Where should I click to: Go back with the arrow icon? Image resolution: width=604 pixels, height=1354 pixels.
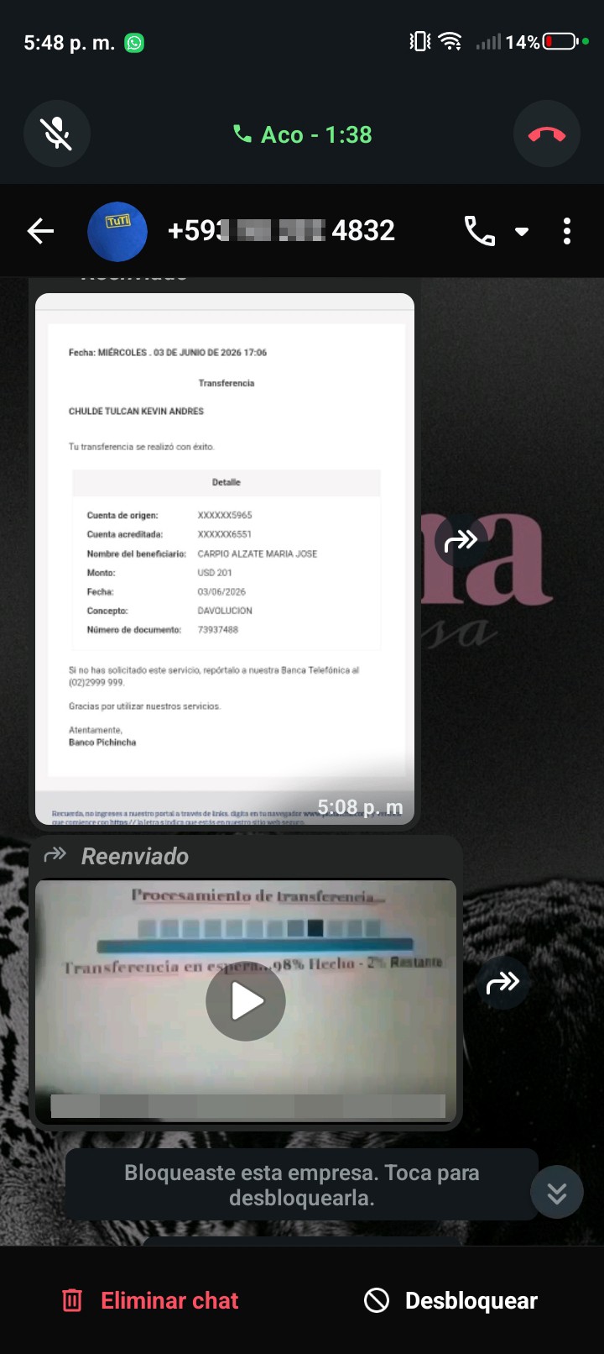pyautogui.click(x=40, y=231)
